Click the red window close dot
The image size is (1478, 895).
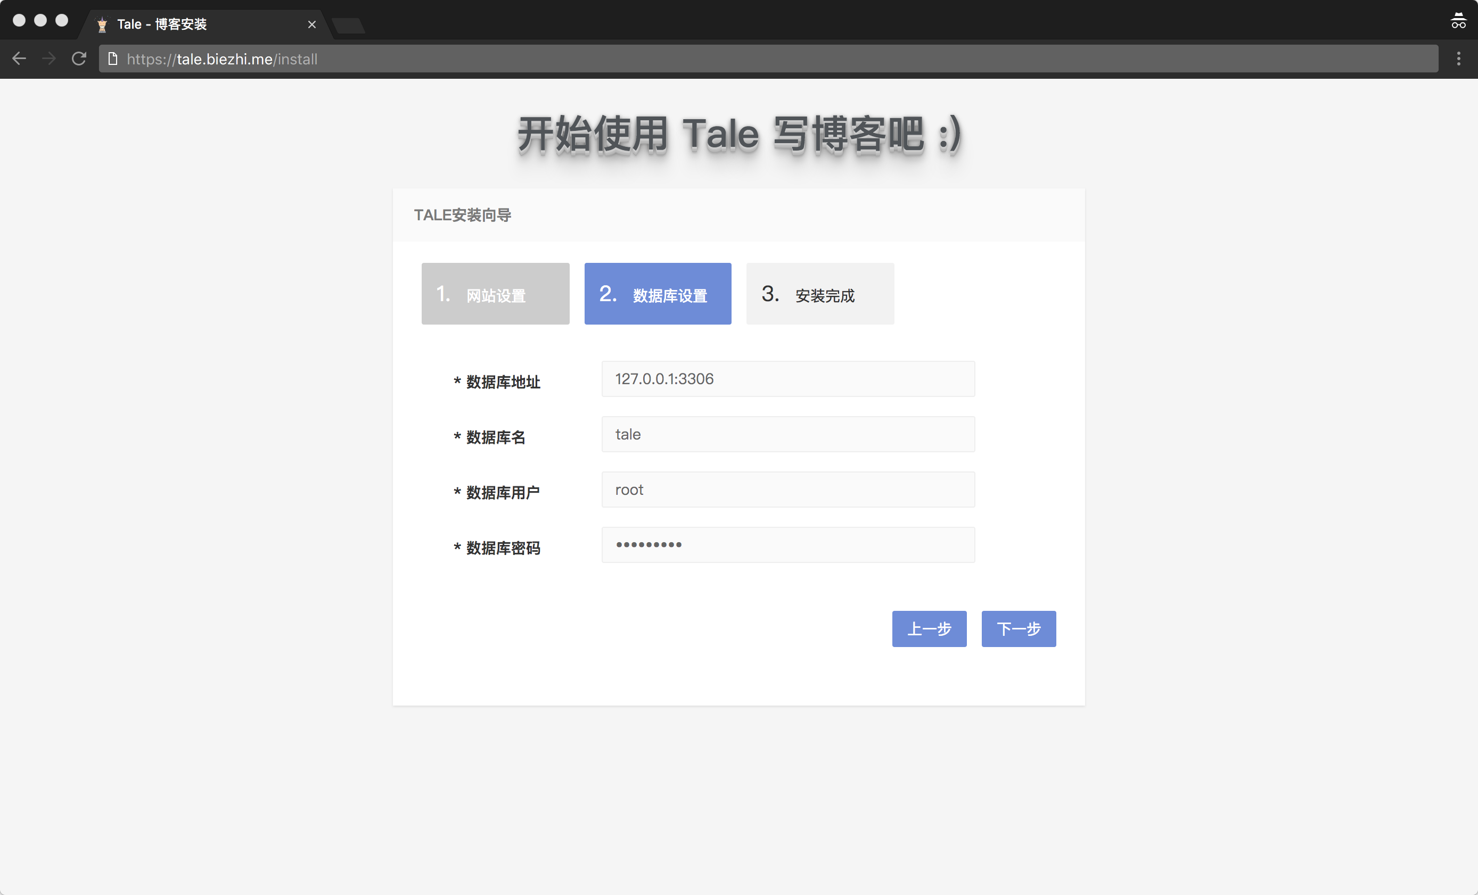coord(19,20)
